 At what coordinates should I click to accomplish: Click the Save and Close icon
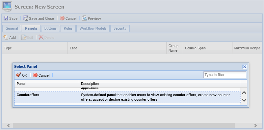coord(26,18)
